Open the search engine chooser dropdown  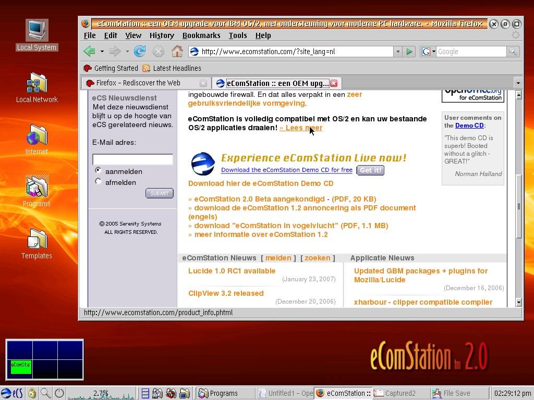(x=434, y=52)
